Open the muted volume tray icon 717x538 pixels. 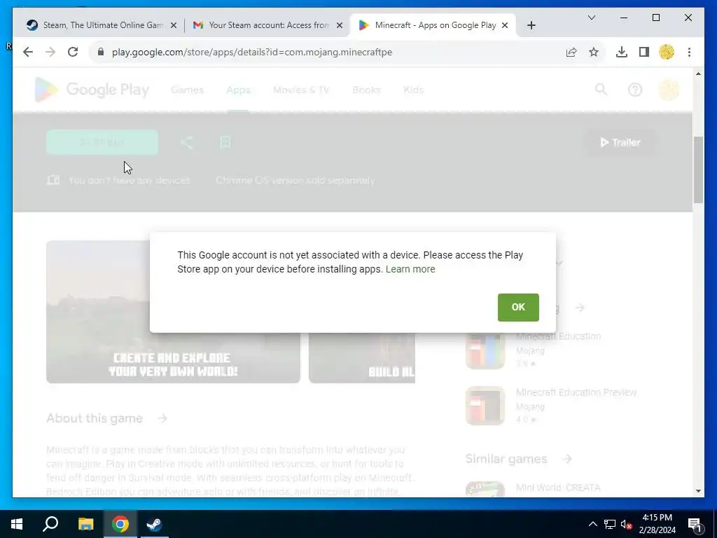[627, 524]
